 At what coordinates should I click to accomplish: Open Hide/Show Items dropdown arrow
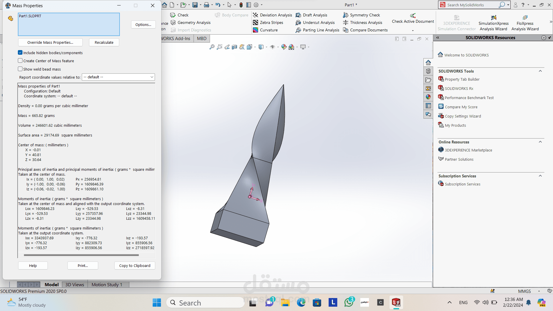pos(278,47)
